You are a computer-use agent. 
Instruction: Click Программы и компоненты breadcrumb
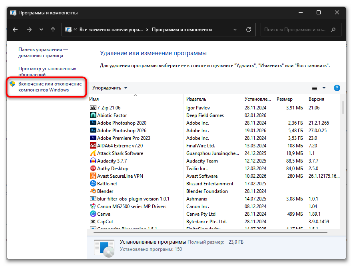point(182,30)
